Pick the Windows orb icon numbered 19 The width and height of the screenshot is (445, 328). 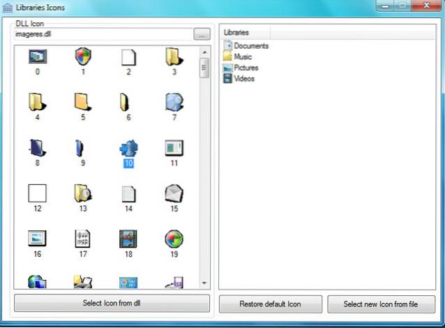[x=174, y=239]
